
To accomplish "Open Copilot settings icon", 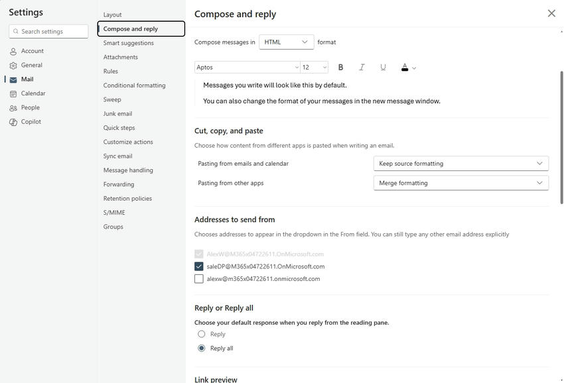I will 13,122.
